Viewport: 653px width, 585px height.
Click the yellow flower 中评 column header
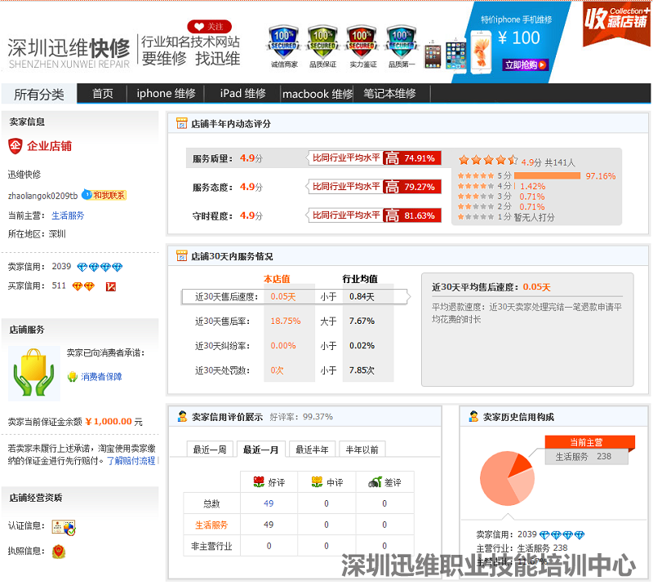[327, 482]
